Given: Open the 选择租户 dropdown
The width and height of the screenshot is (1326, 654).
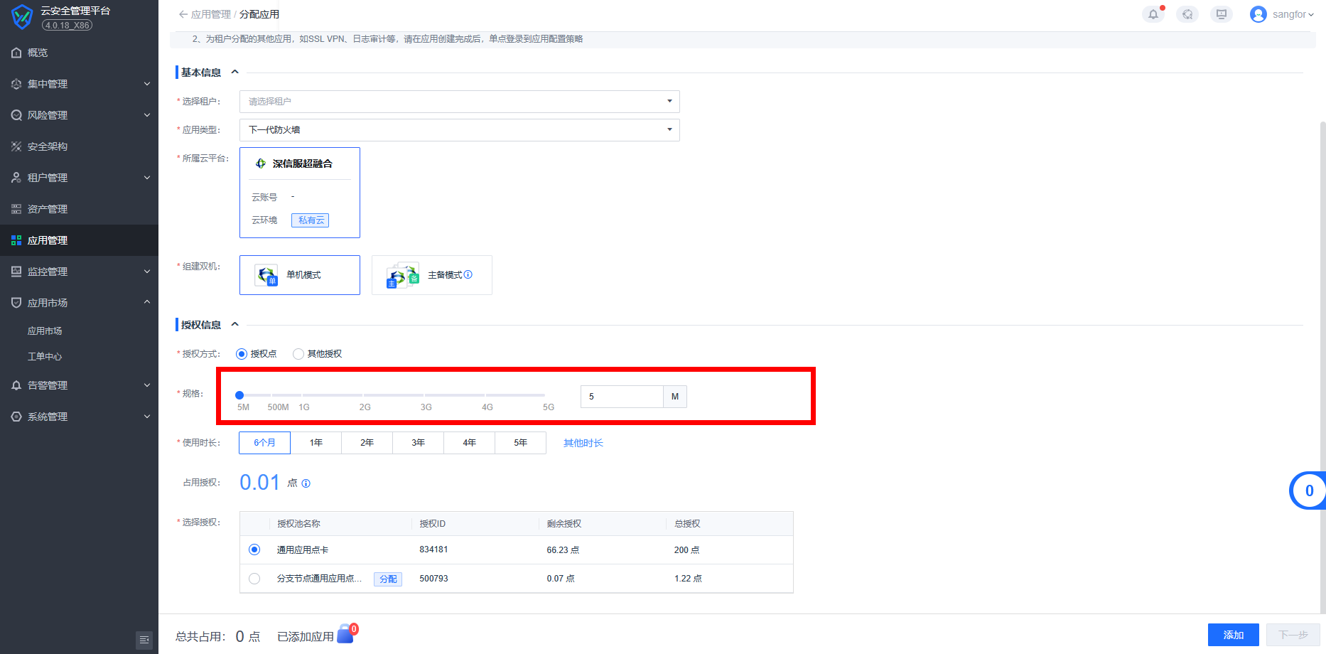Looking at the screenshot, I should (x=459, y=102).
